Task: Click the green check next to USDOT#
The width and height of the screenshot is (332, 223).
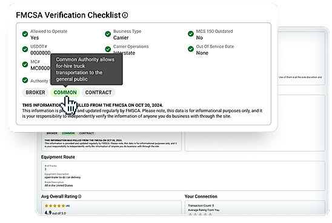Action: click(x=25, y=49)
